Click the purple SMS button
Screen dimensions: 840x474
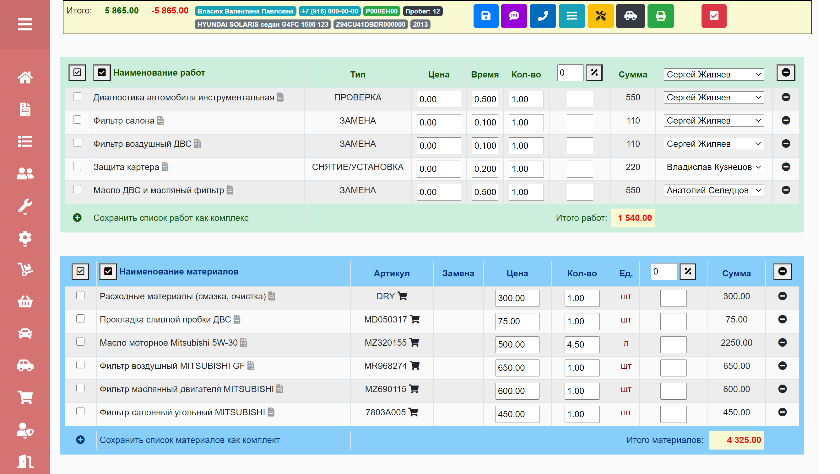coord(514,16)
